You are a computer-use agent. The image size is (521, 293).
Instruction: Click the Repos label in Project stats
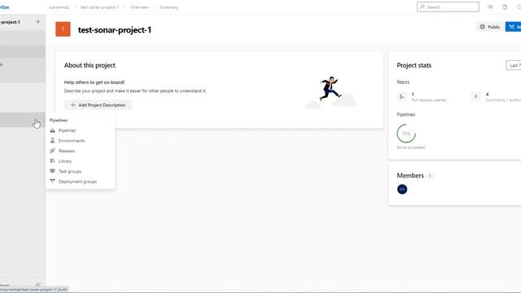pyautogui.click(x=403, y=82)
